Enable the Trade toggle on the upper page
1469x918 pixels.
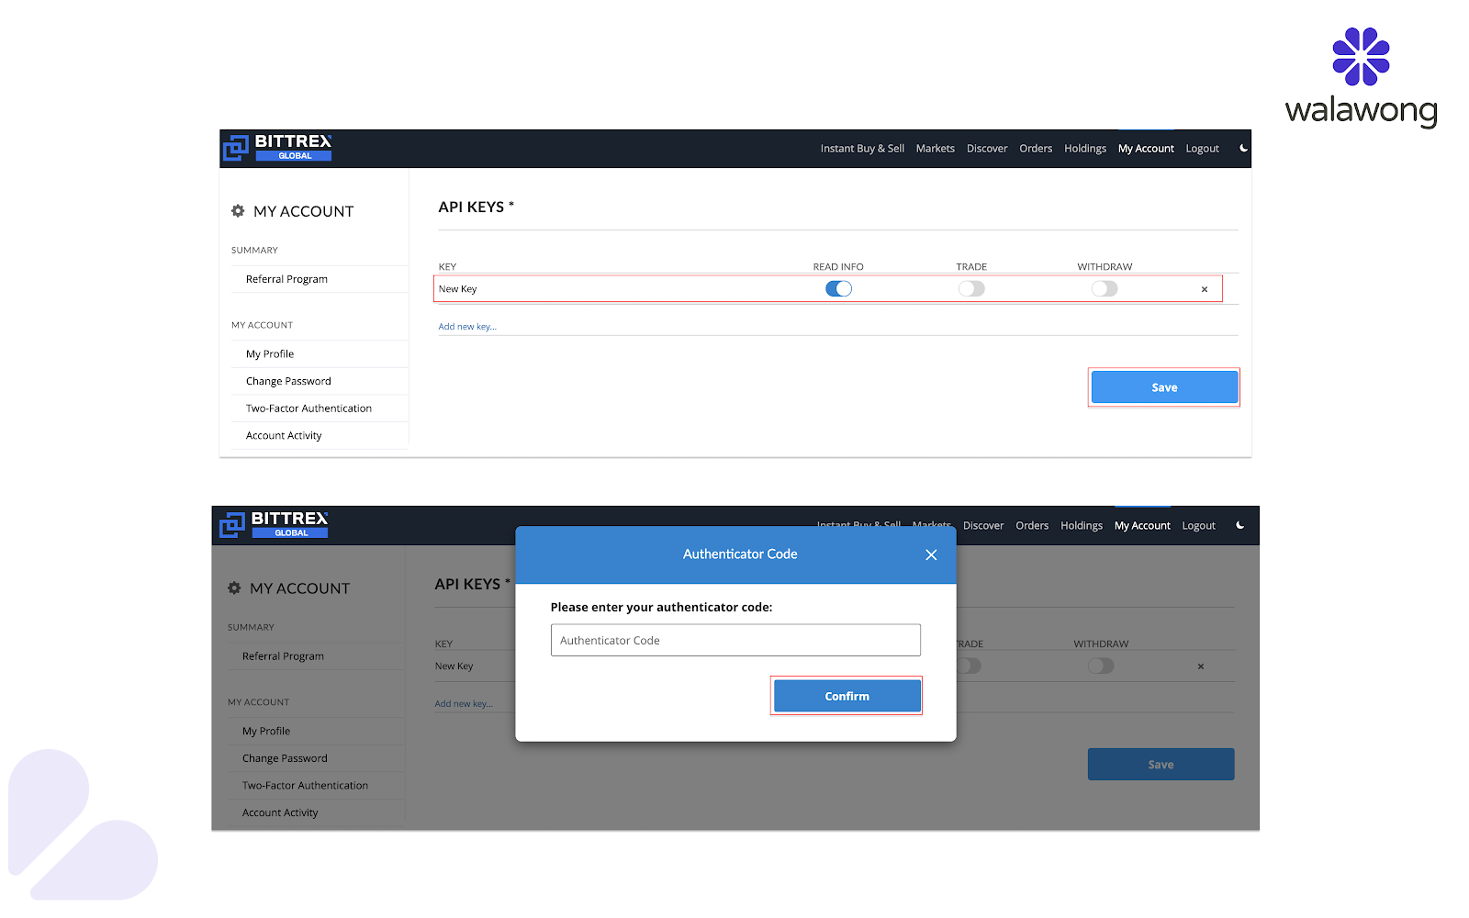pos(971,288)
